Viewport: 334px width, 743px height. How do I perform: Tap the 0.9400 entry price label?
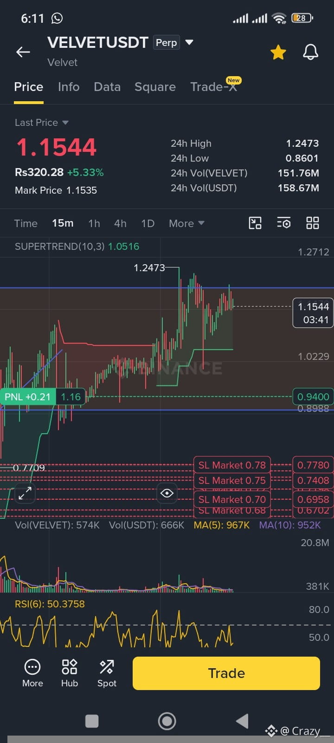(313, 397)
